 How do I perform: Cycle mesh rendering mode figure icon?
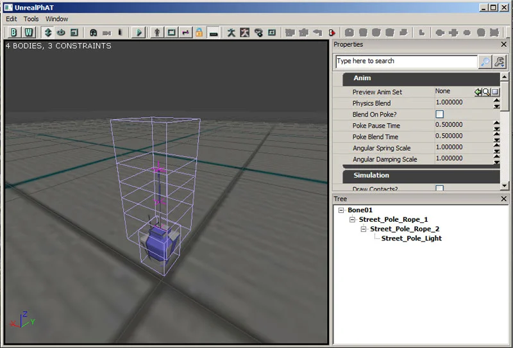(157, 33)
